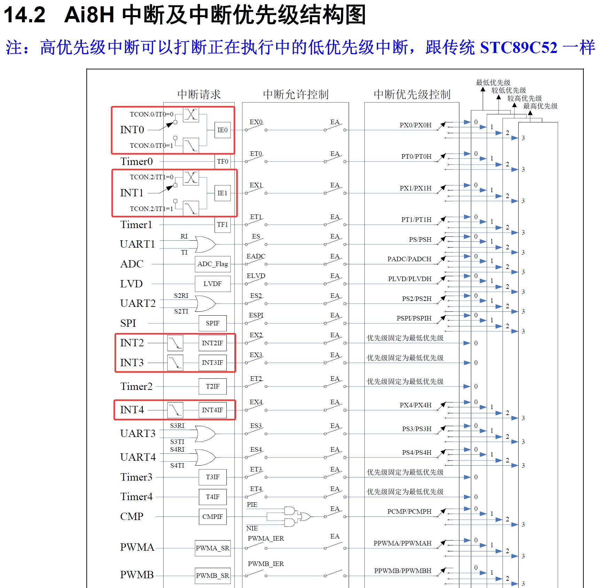Screen dimensions: 598x588
Task: Click the 中断允许控制 column header
Action: [x=295, y=95]
